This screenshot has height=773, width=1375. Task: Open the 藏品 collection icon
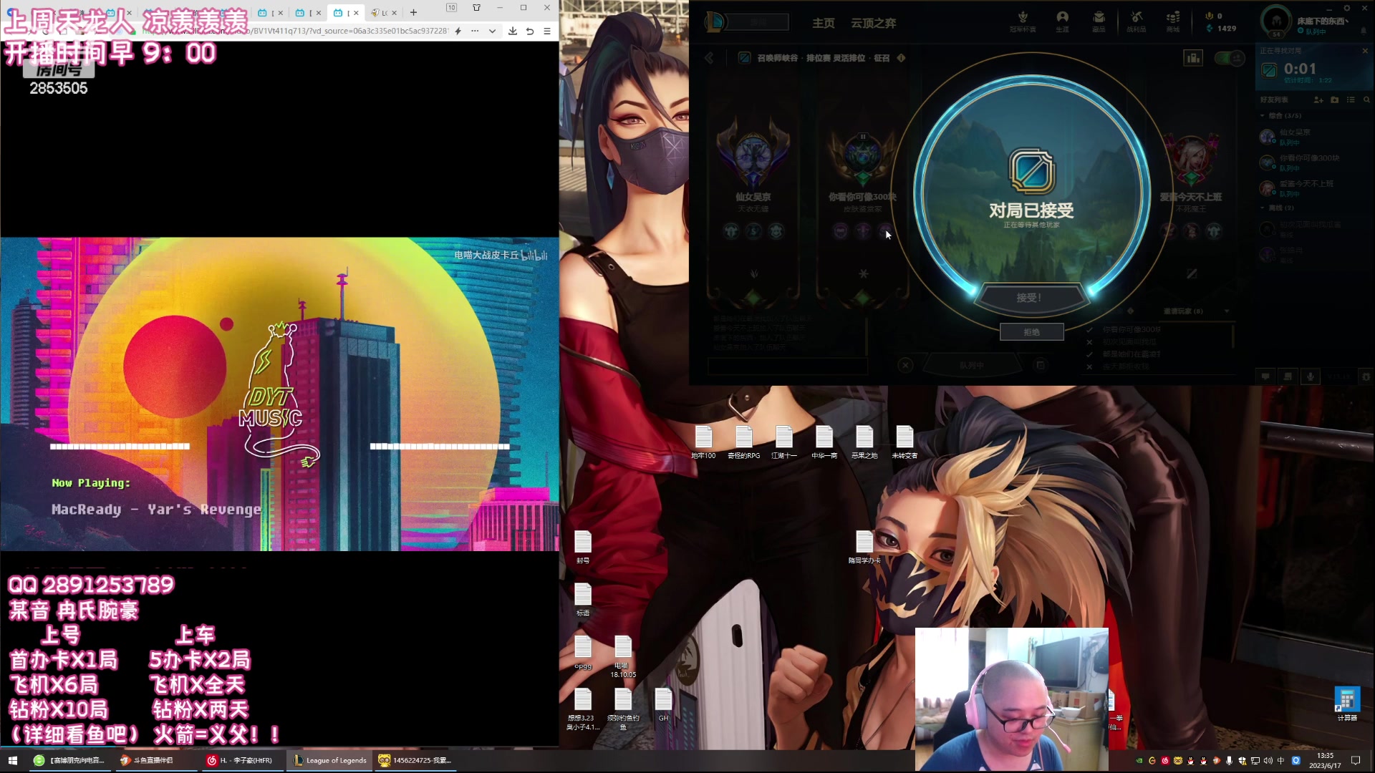click(x=1099, y=21)
